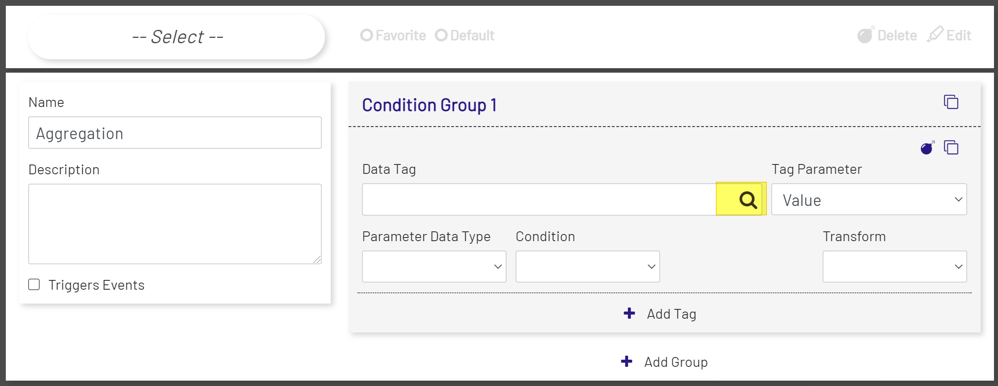Select the Default radio button

pos(441,35)
